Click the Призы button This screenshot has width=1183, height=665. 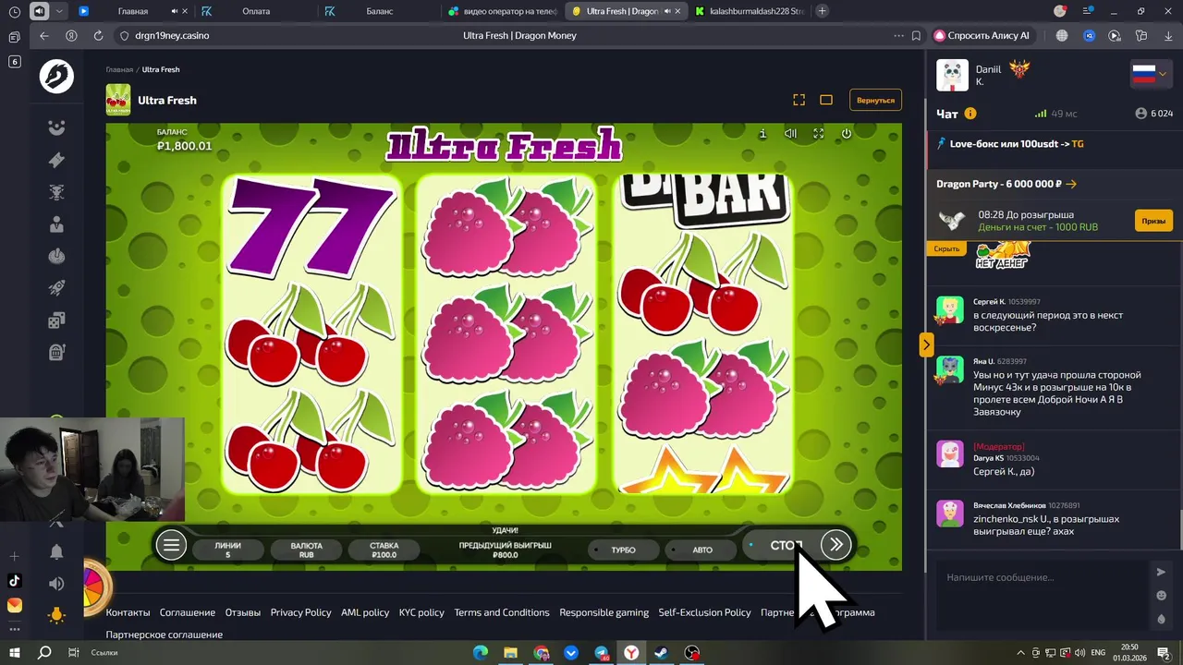[1153, 221]
